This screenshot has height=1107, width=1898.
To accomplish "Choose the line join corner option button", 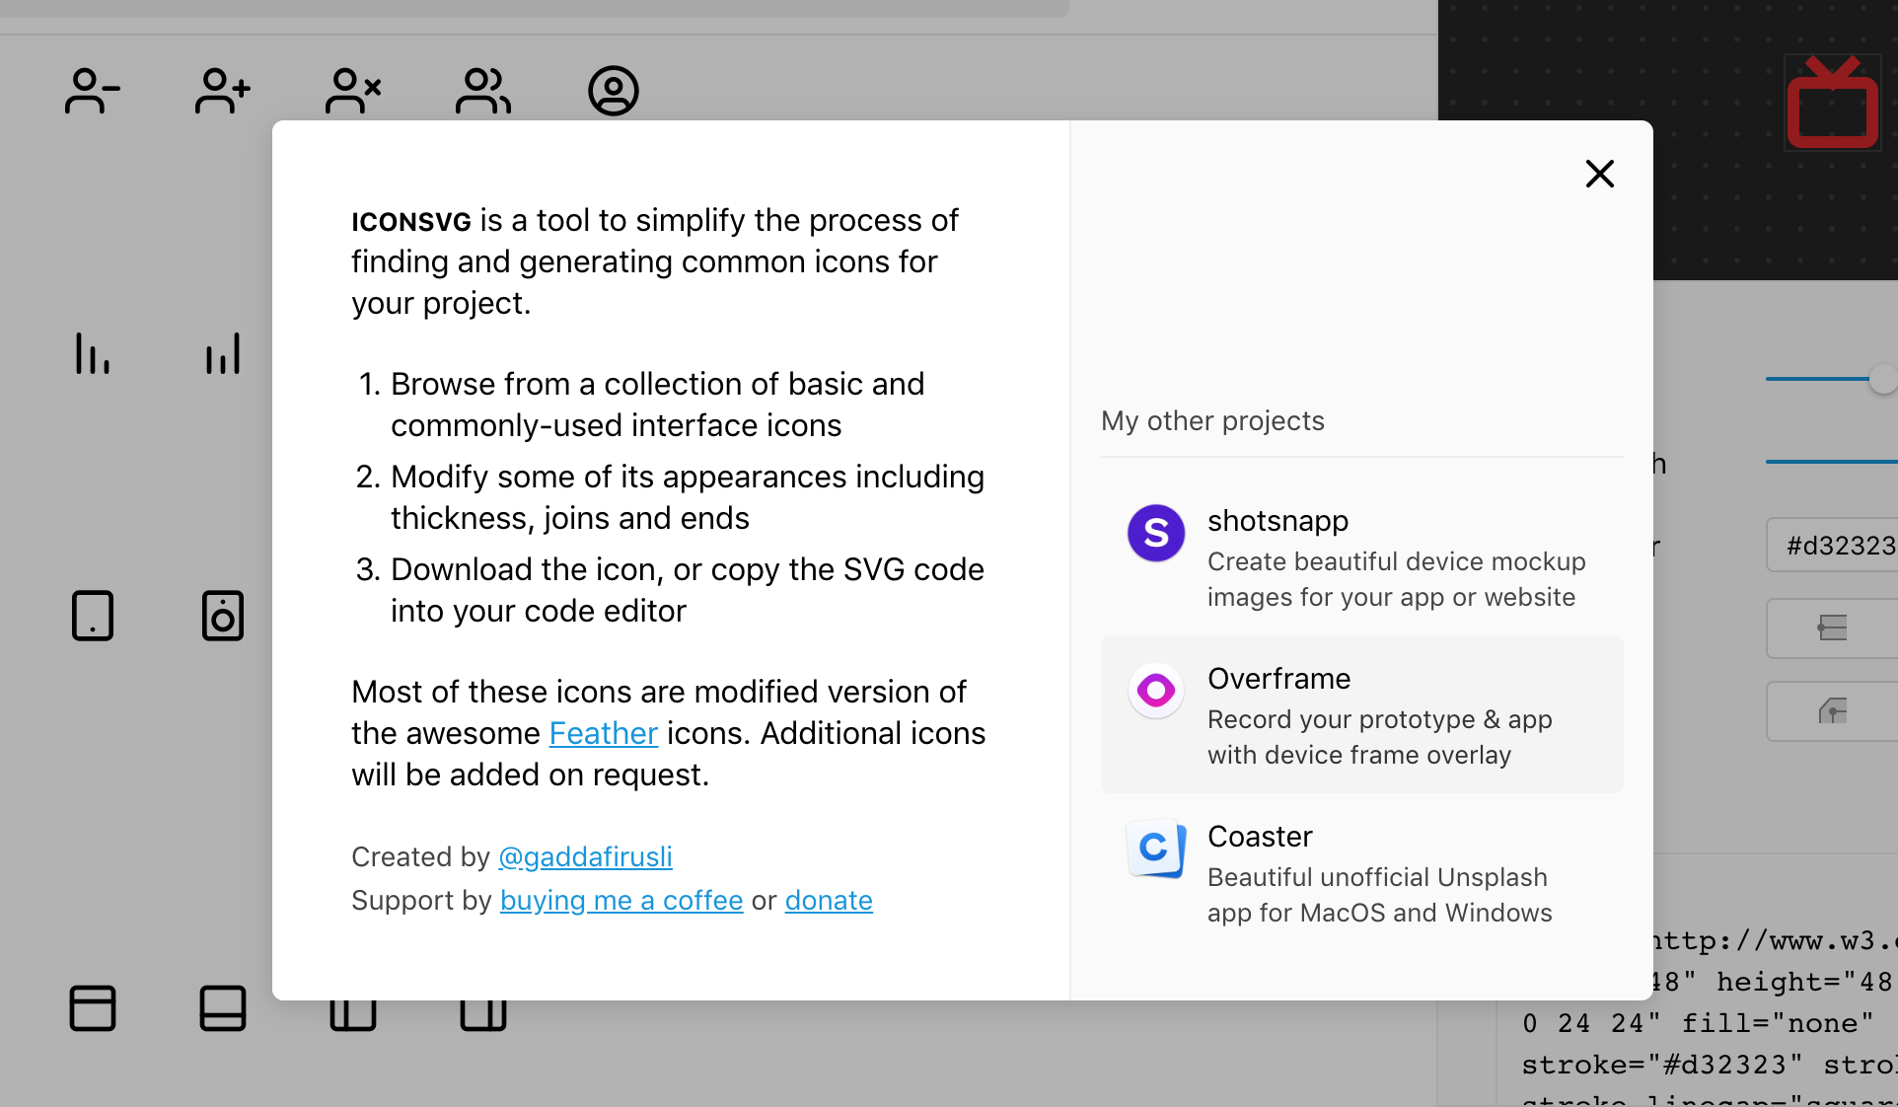I will coord(1832,710).
